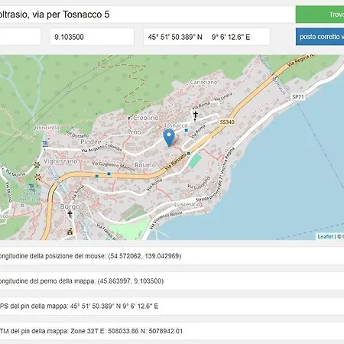Click the church cross icon near Tosnacco
The image size is (344, 344).
point(195,115)
